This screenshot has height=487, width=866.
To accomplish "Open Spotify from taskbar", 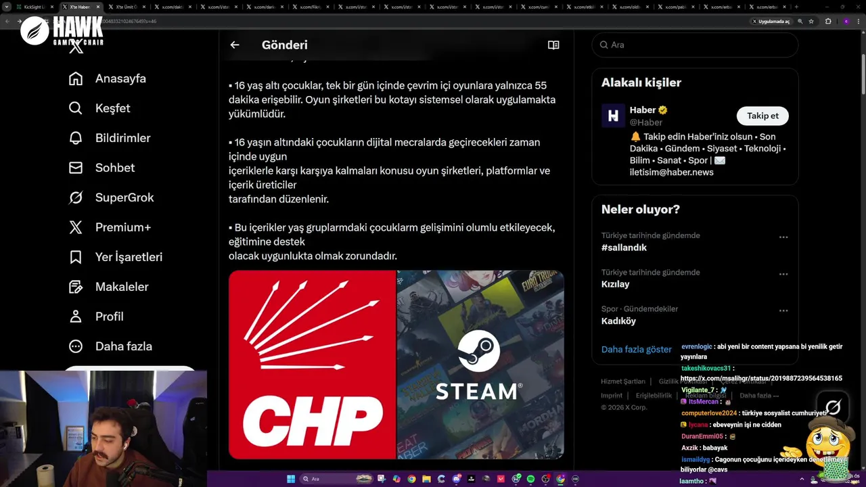I will point(530,479).
